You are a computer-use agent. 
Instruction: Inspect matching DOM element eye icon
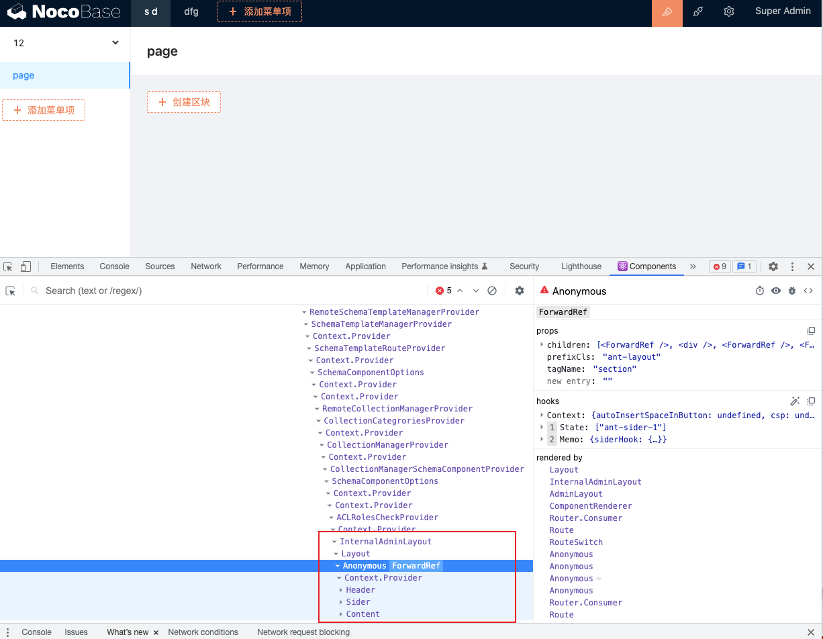(x=776, y=291)
